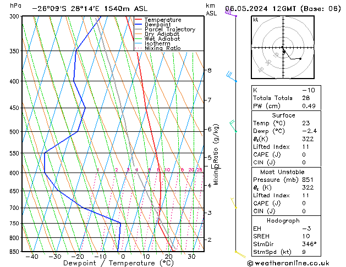This screenshot has width=346, height=267.
Task: Click the purple wind barb at 300 hPa
Action: (231, 13)
